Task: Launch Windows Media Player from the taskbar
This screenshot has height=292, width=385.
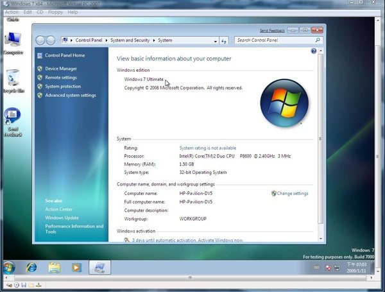Action: click(x=76, y=268)
